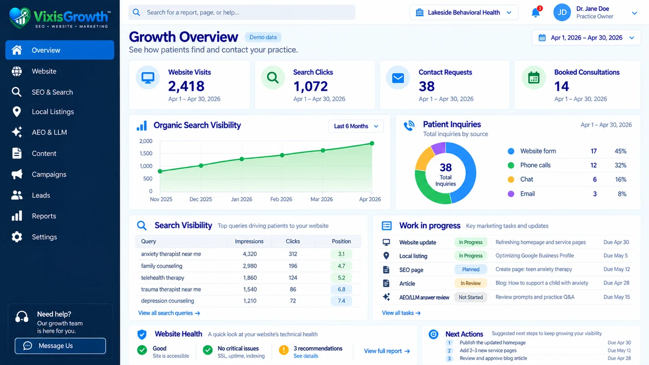
Task: Click the Booked Consultations calendar icon
Action: (x=534, y=78)
